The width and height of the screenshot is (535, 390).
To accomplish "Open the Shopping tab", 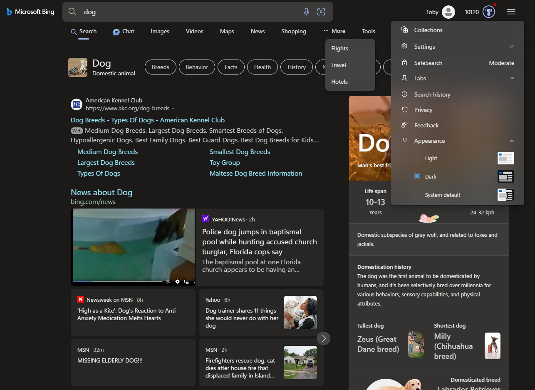I will (x=294, y=31).
